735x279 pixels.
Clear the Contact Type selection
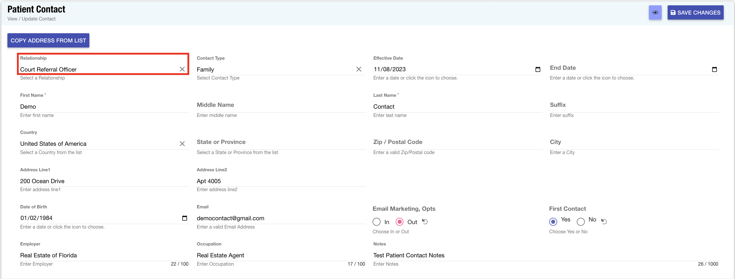pos(359,69)
